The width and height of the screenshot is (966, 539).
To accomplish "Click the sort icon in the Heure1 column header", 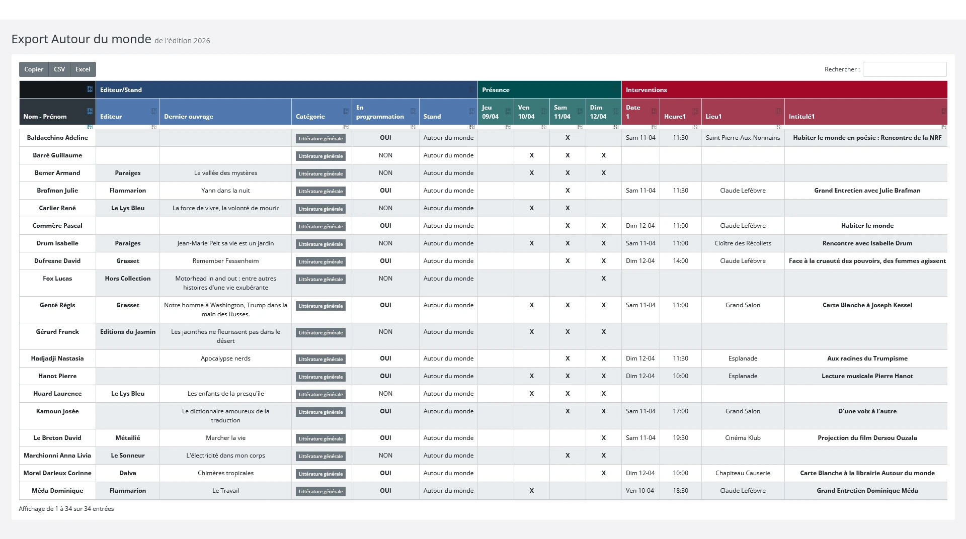I will pos(695,111).
